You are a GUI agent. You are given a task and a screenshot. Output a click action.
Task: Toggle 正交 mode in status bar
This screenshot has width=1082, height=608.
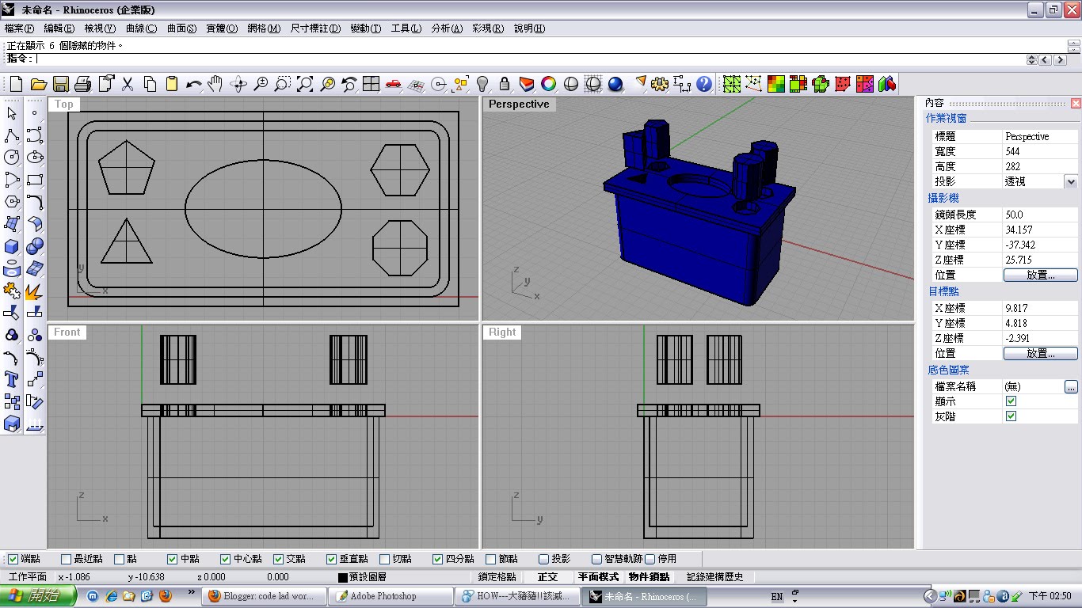pyautogui.click(x=548, y=577)
